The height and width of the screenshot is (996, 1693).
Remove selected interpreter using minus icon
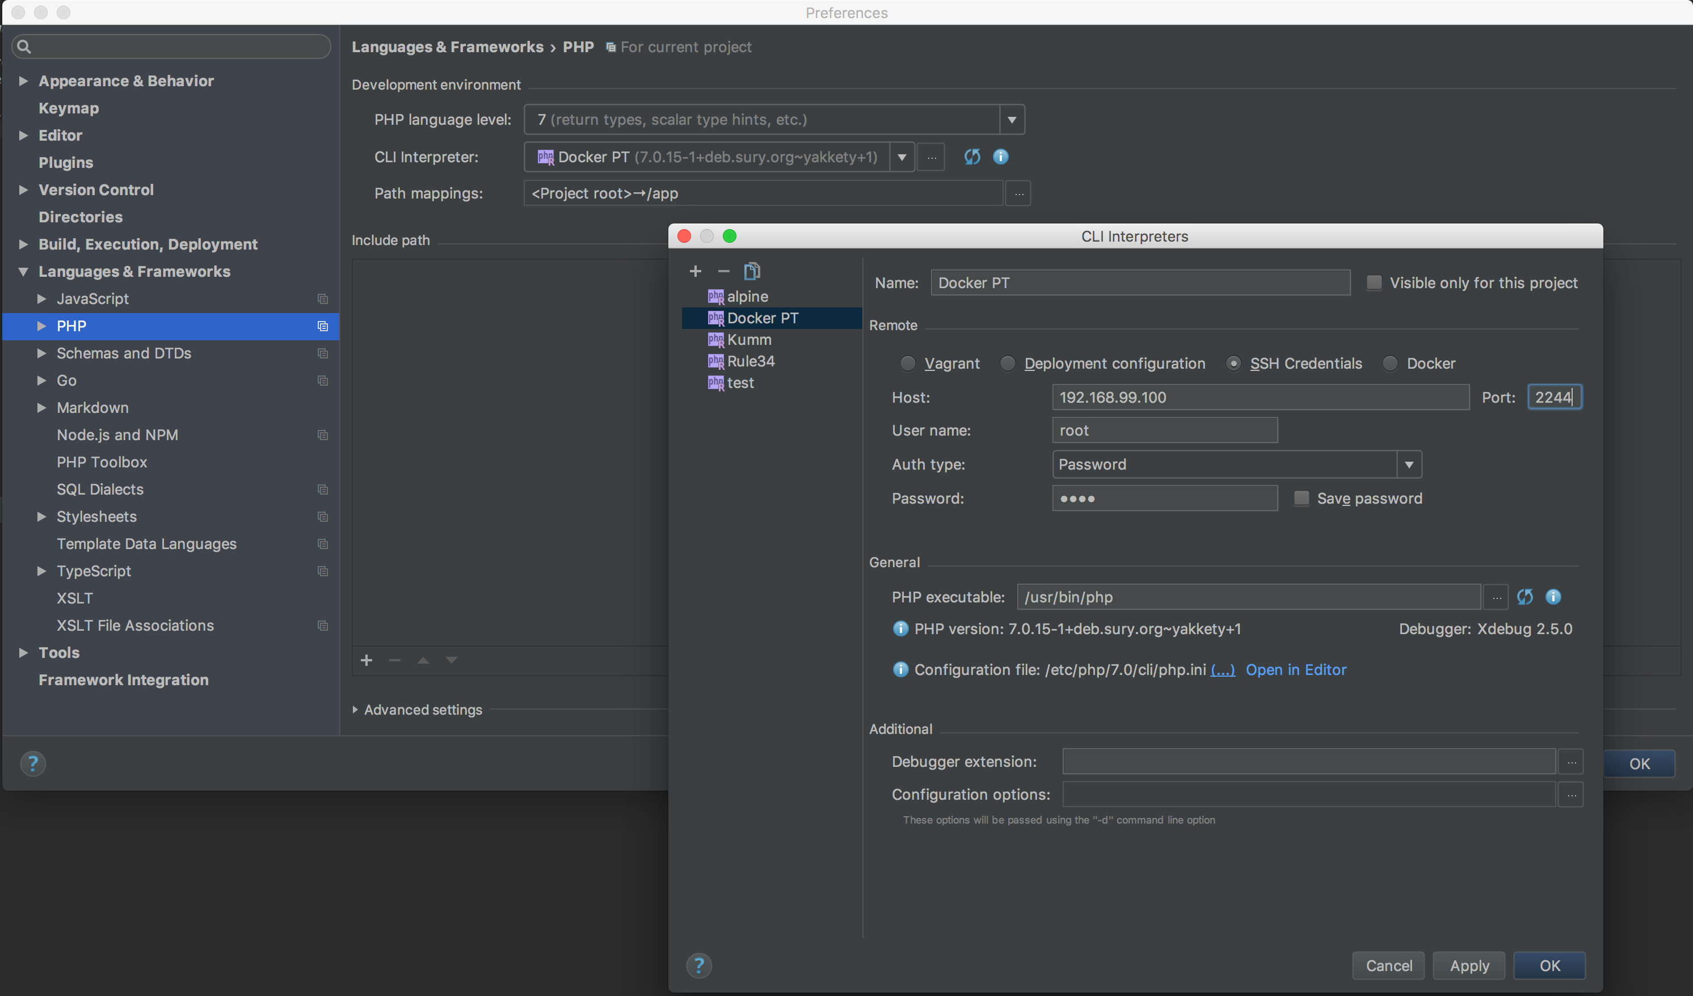click(x=723, y=271)
